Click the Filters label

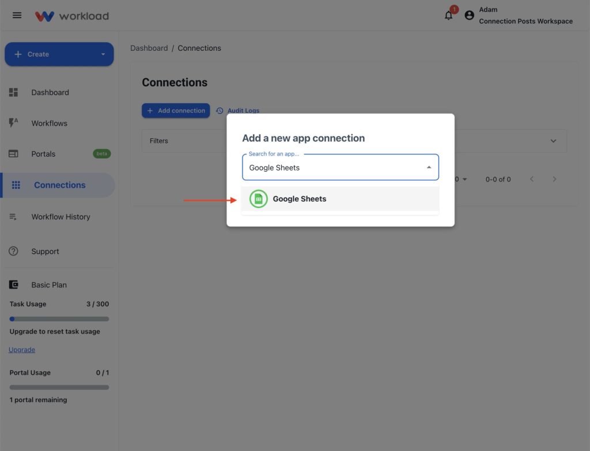[x=159, y=141]
